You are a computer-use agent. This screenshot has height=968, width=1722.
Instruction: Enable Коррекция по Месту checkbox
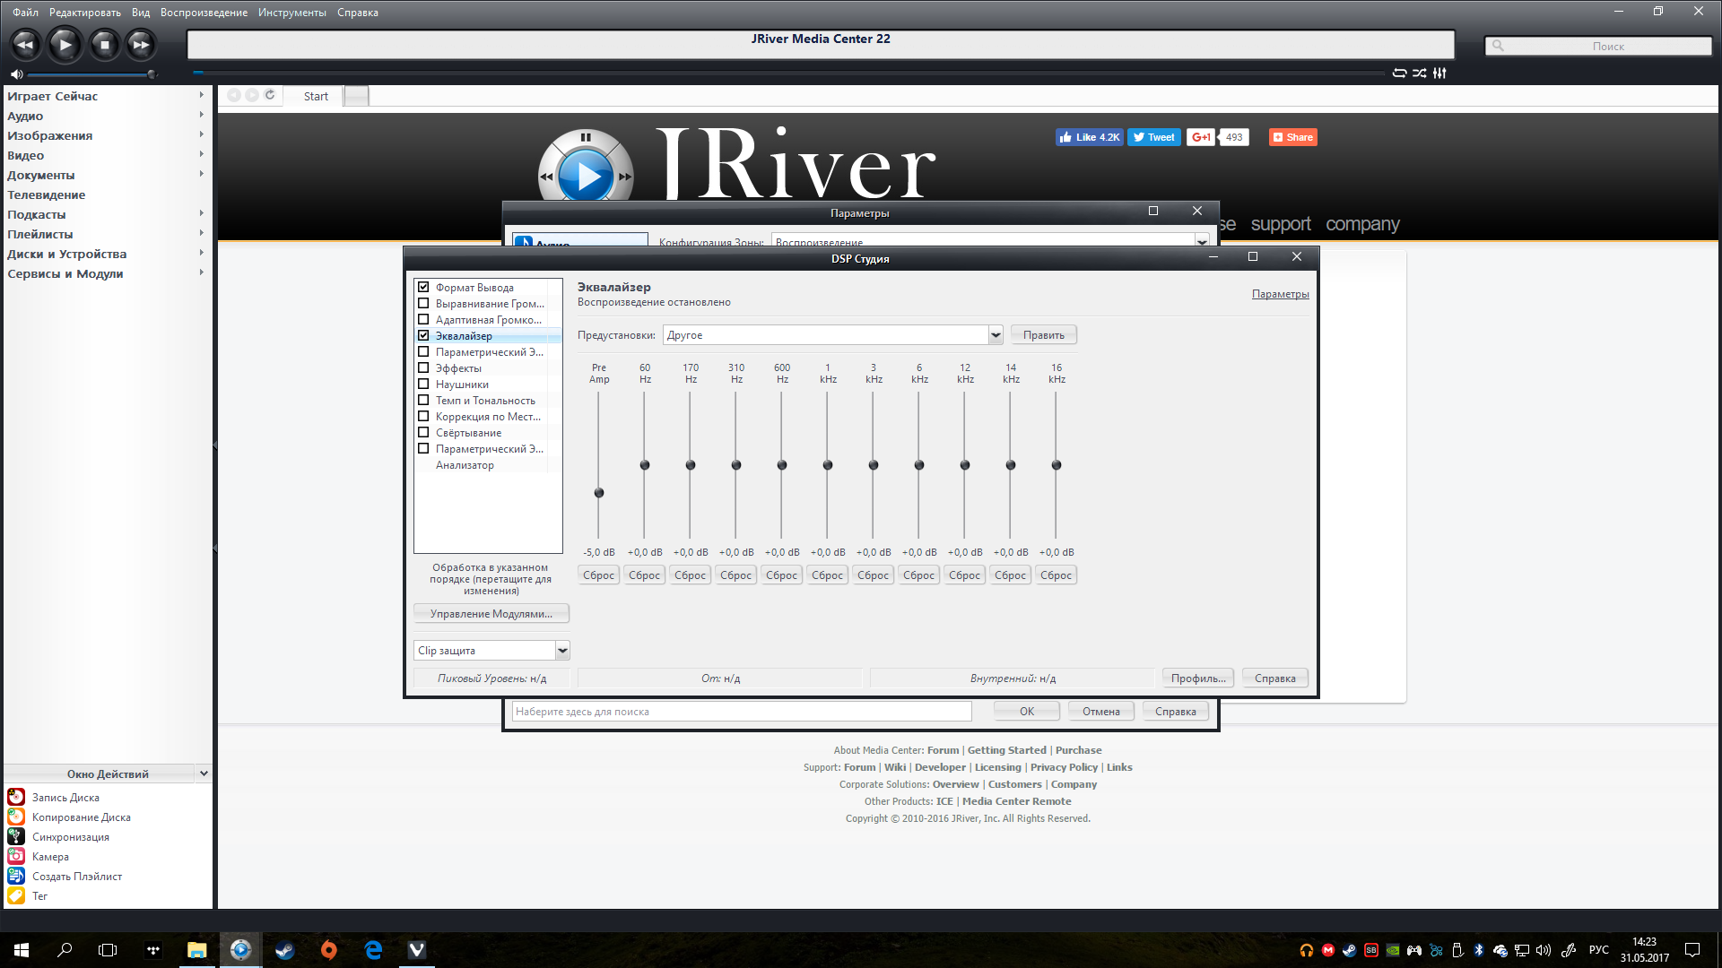click(423, 417)
